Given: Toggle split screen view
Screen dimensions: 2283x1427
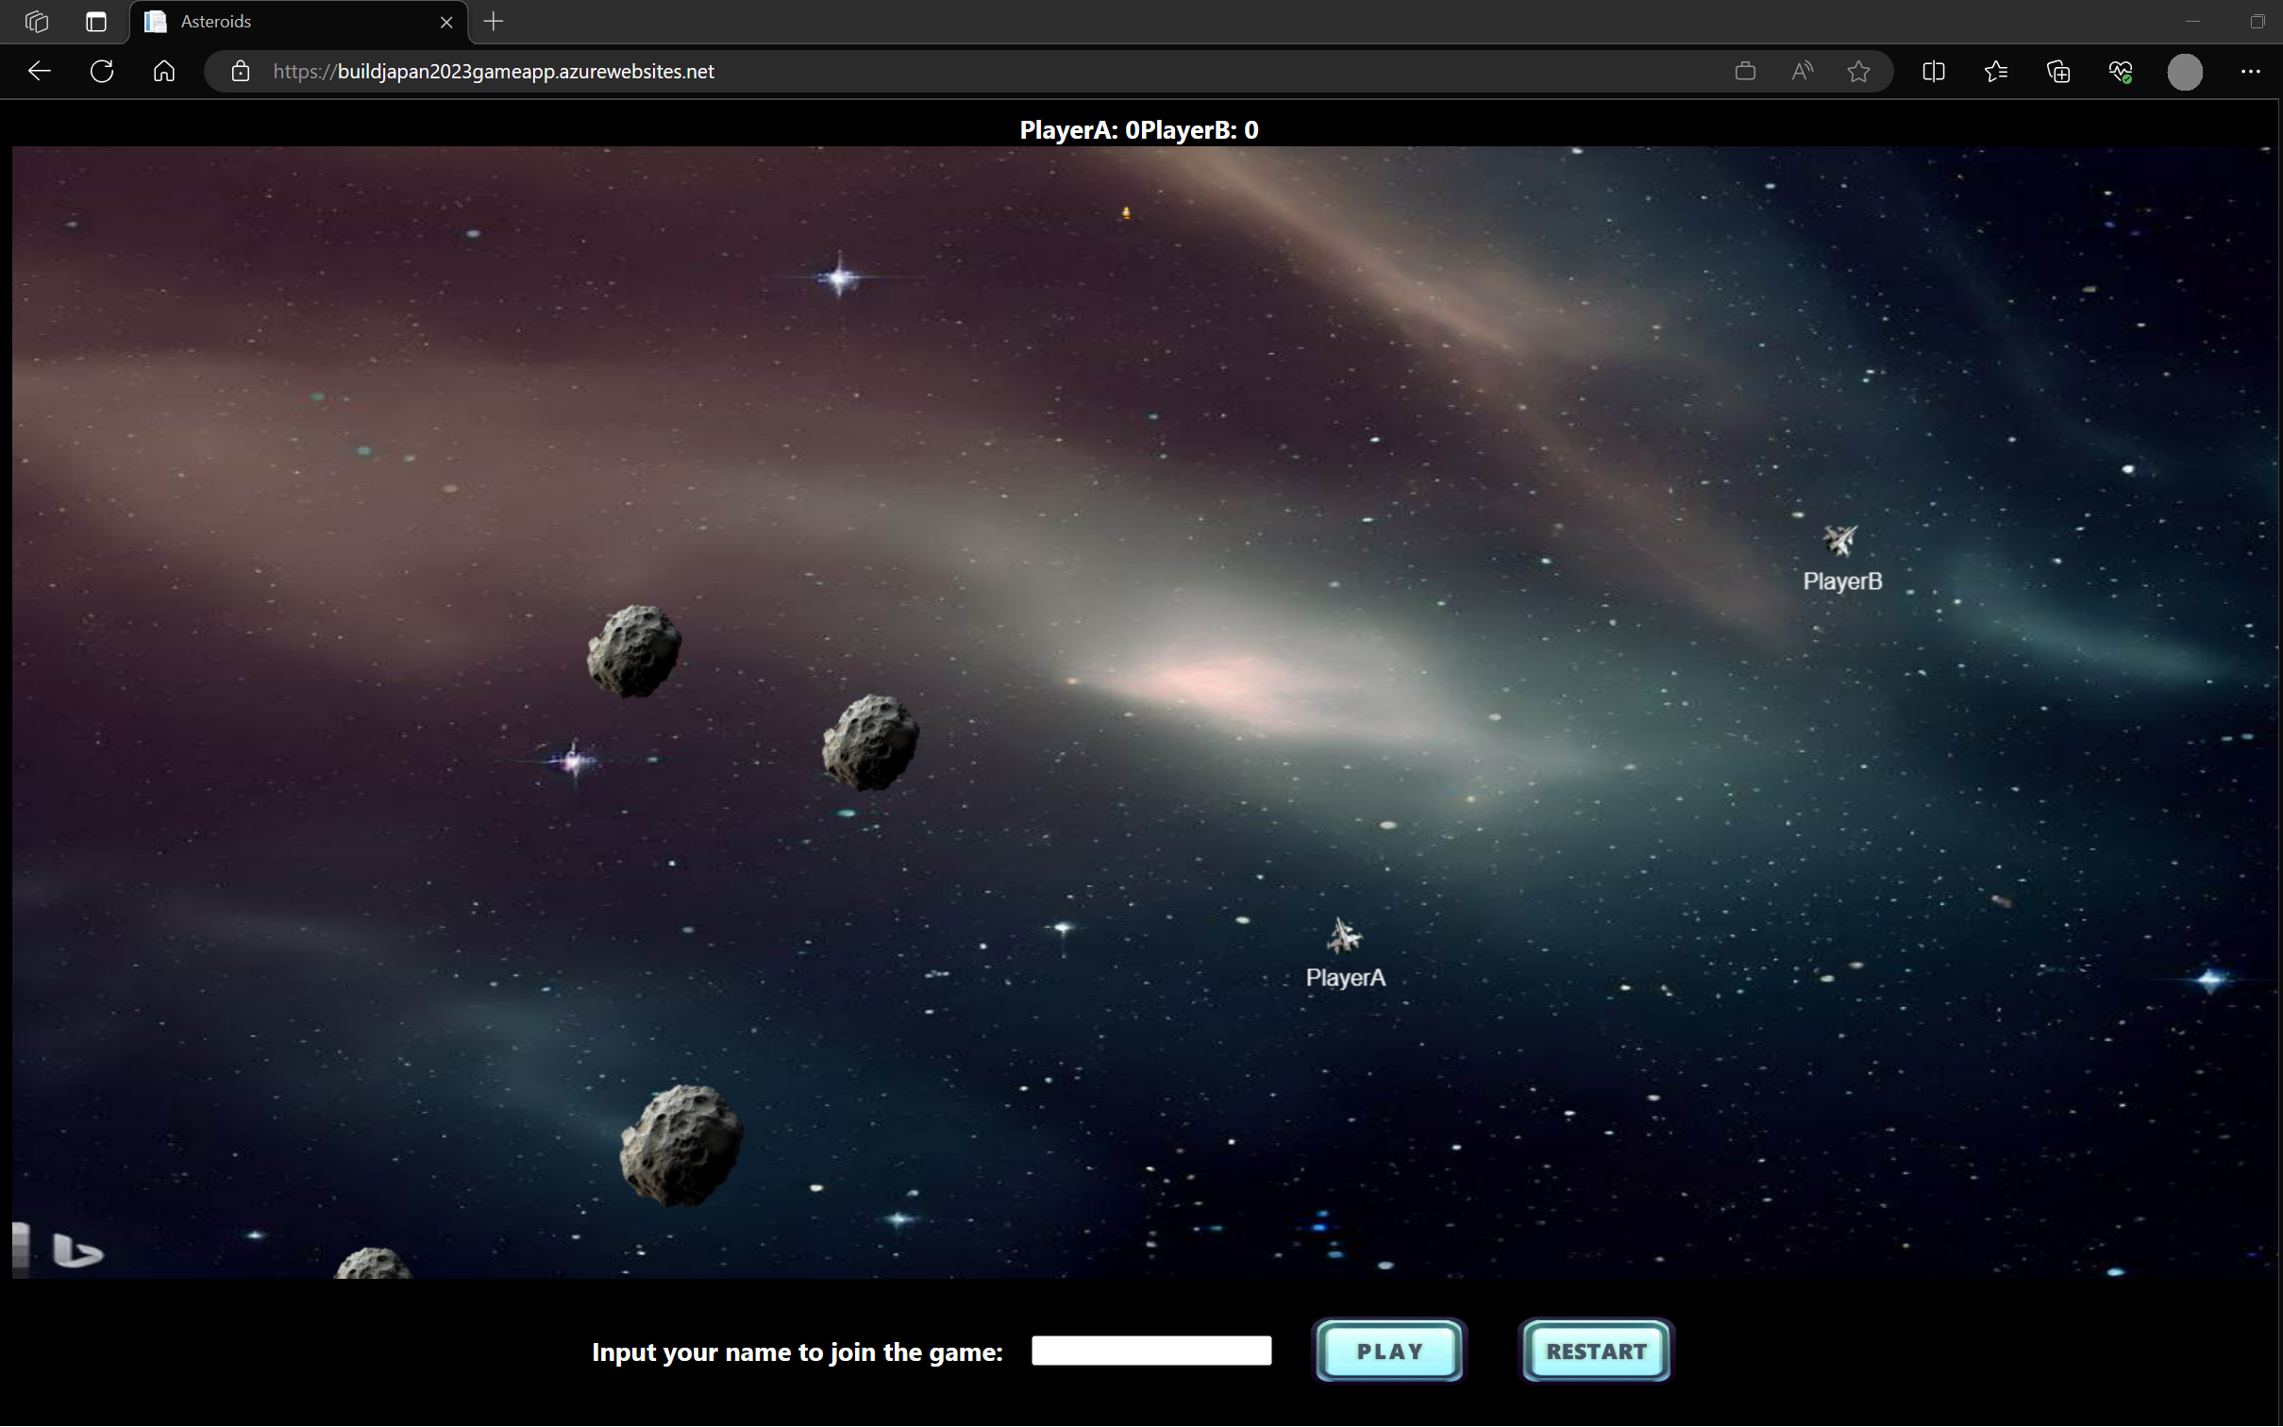Looking at the screenshot, I should pos(1933,71).
